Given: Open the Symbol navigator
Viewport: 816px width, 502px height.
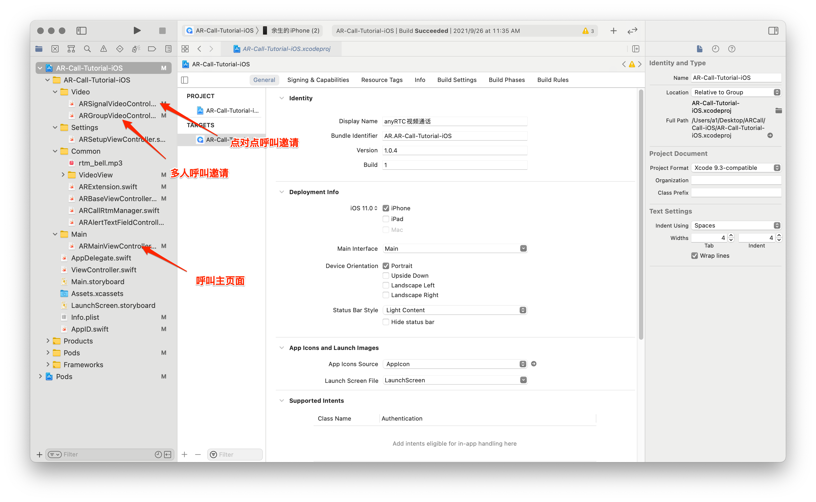Looking at the screenshot, I should (x=71, y=49).
